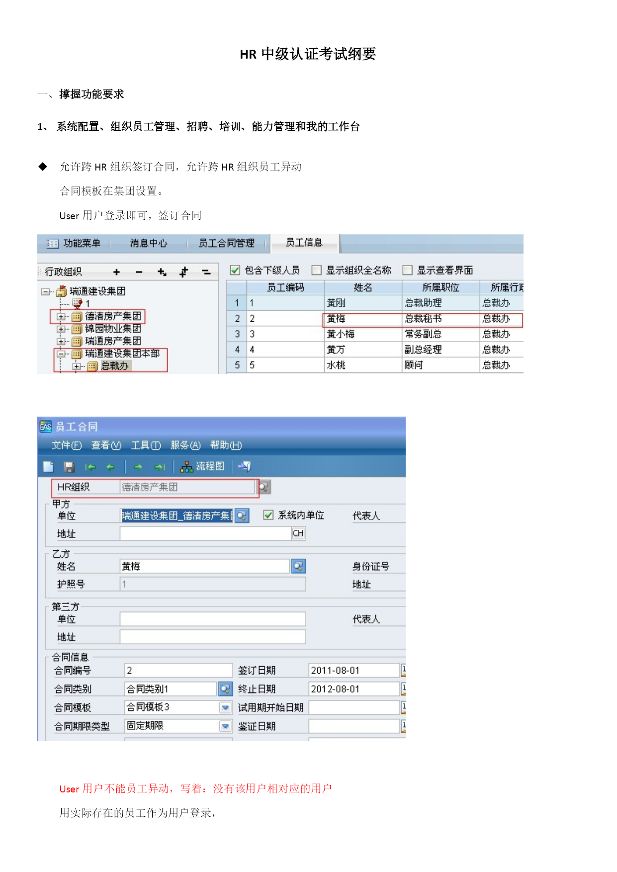Open the 合同期限类型 dropdown arrow
Viewport: 617px width, 872px height.
[225, 726]
